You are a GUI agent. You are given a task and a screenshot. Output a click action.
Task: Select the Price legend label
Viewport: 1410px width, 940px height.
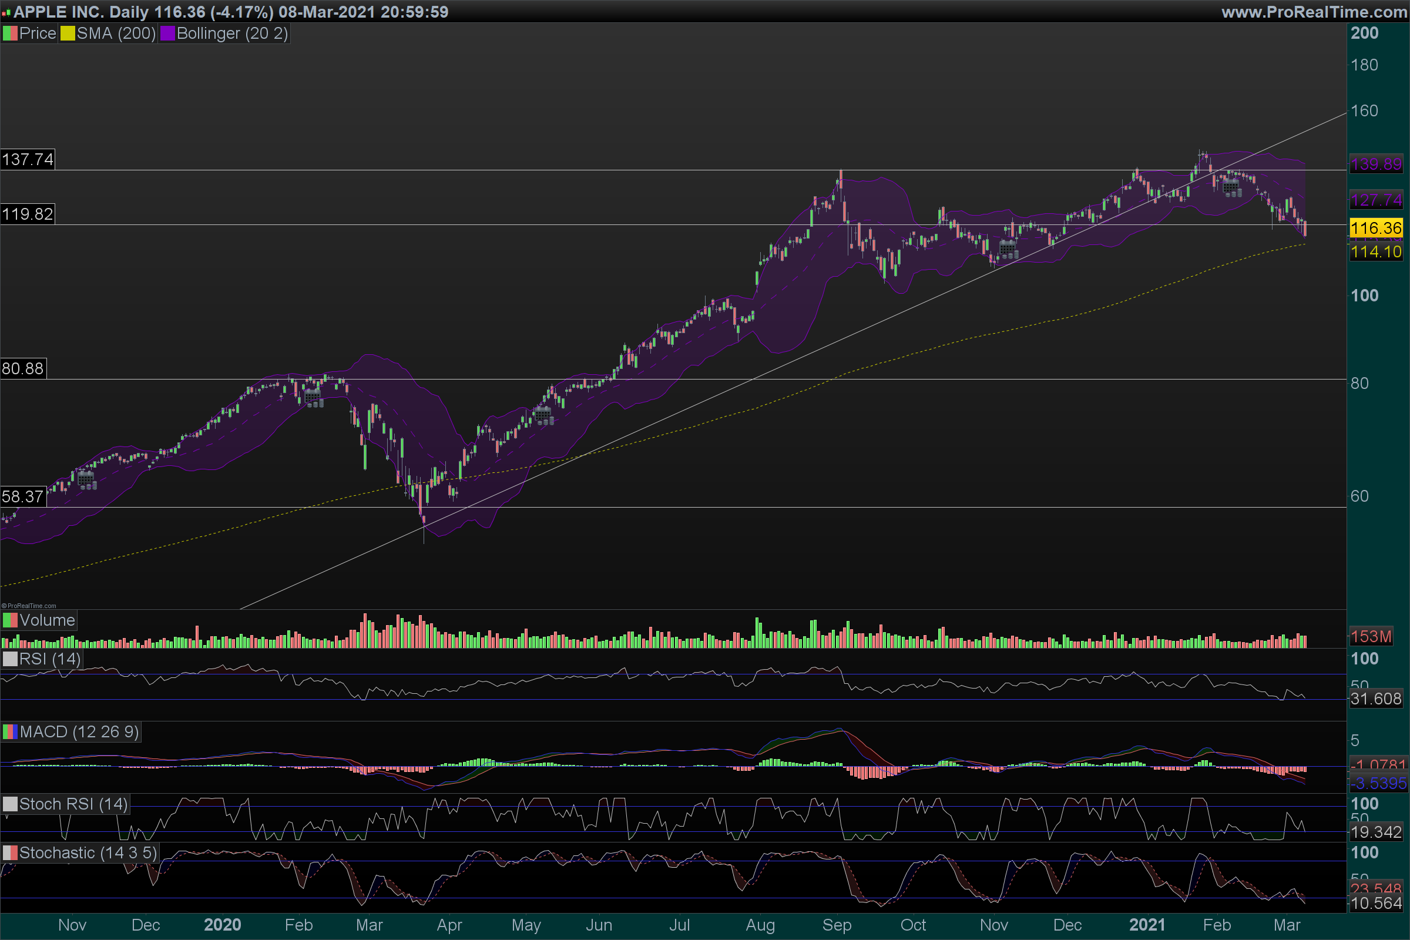37,33
